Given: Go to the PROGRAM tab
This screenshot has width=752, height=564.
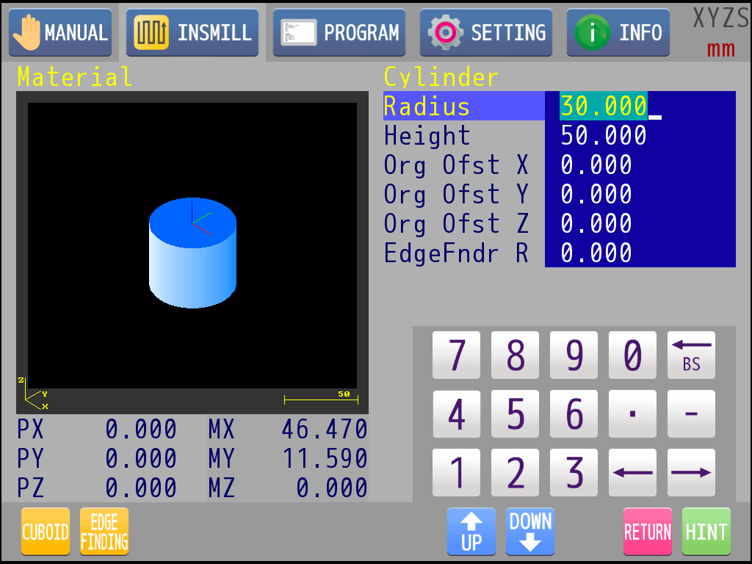Looking at the screenshot, I should click(x=339, y=33).
